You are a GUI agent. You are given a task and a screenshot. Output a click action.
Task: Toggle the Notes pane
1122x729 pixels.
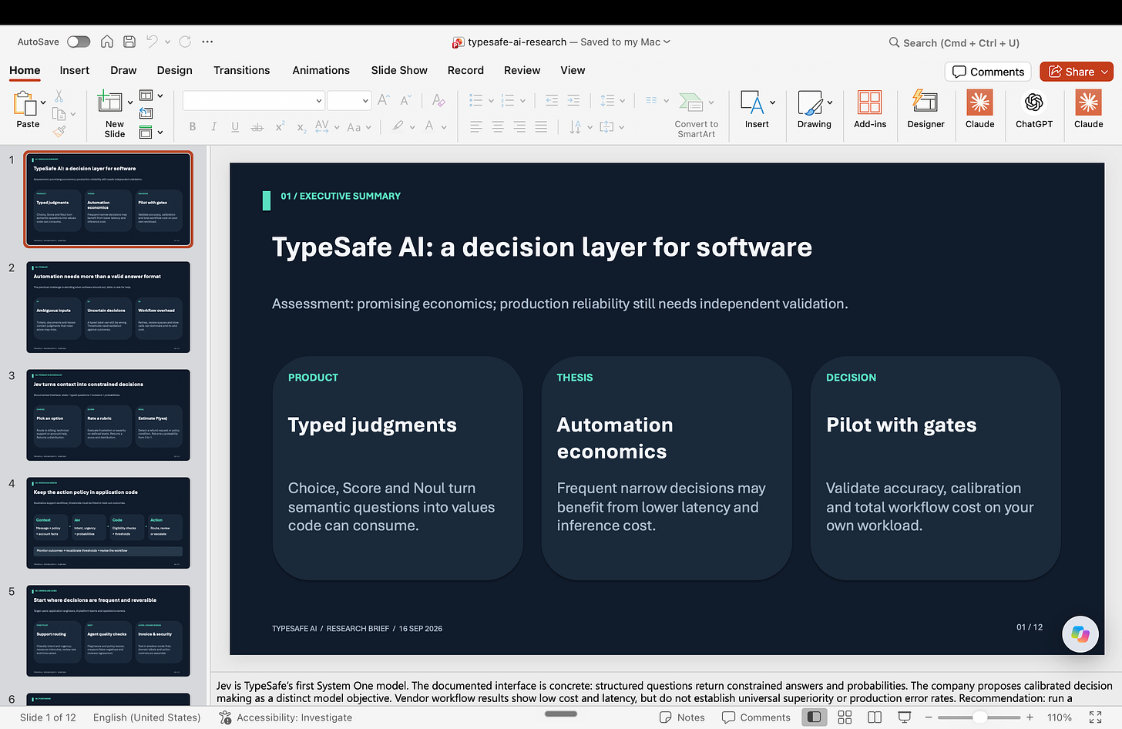(x=682, y=717)
